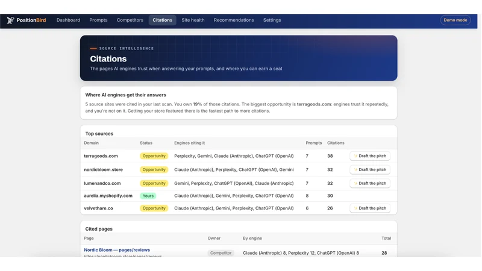Draft the pitch for terragoods.com
482x271 pixels.
click(x=370, y=156)
